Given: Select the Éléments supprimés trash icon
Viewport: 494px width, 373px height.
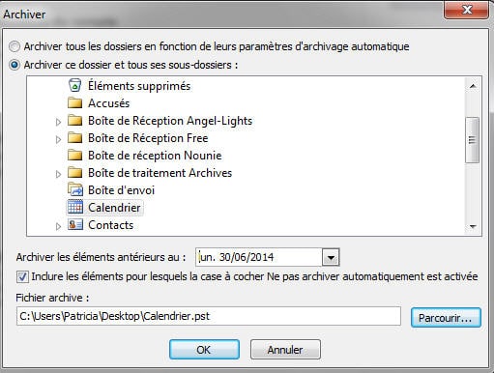Looking at the screenshot, I should coord(74,85).
